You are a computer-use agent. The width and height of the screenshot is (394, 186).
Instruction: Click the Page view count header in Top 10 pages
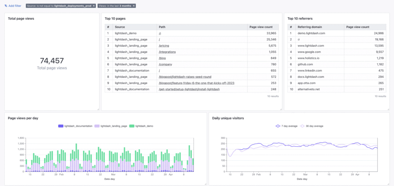coord(261,27)
